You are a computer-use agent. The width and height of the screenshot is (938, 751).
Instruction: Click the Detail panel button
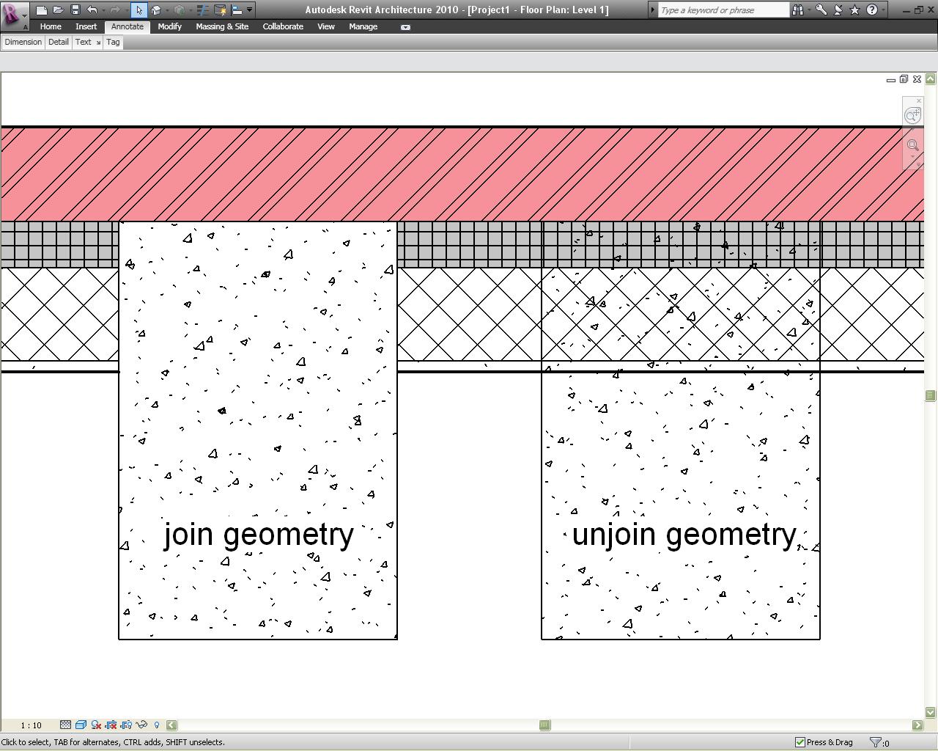tap(58, 42)
